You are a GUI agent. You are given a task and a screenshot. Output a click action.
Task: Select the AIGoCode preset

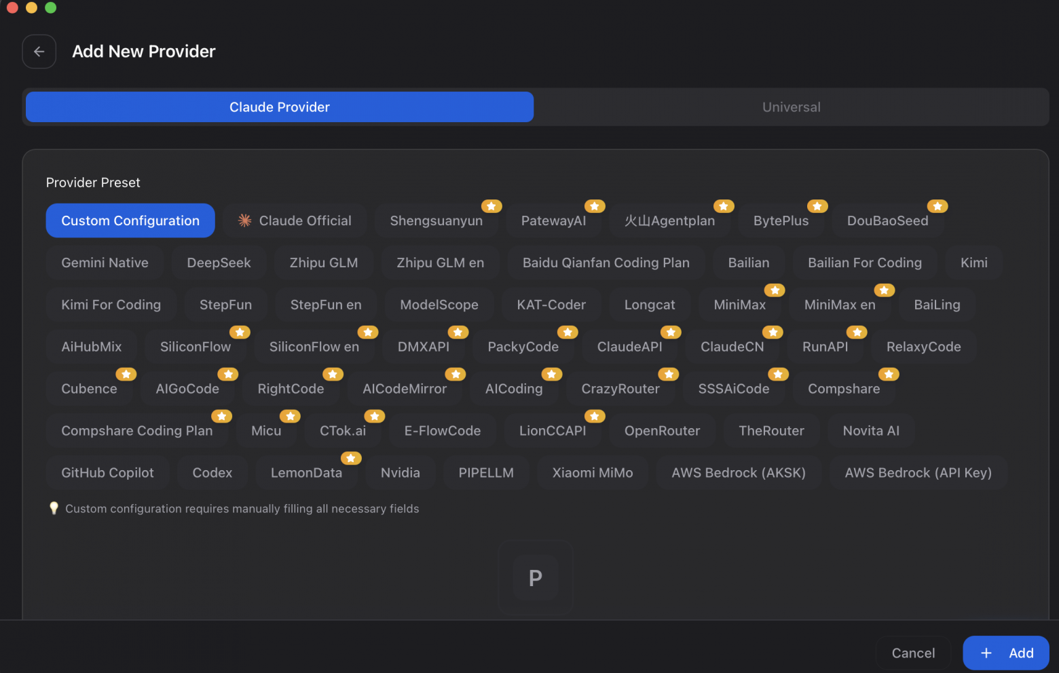tap(187, 389)
